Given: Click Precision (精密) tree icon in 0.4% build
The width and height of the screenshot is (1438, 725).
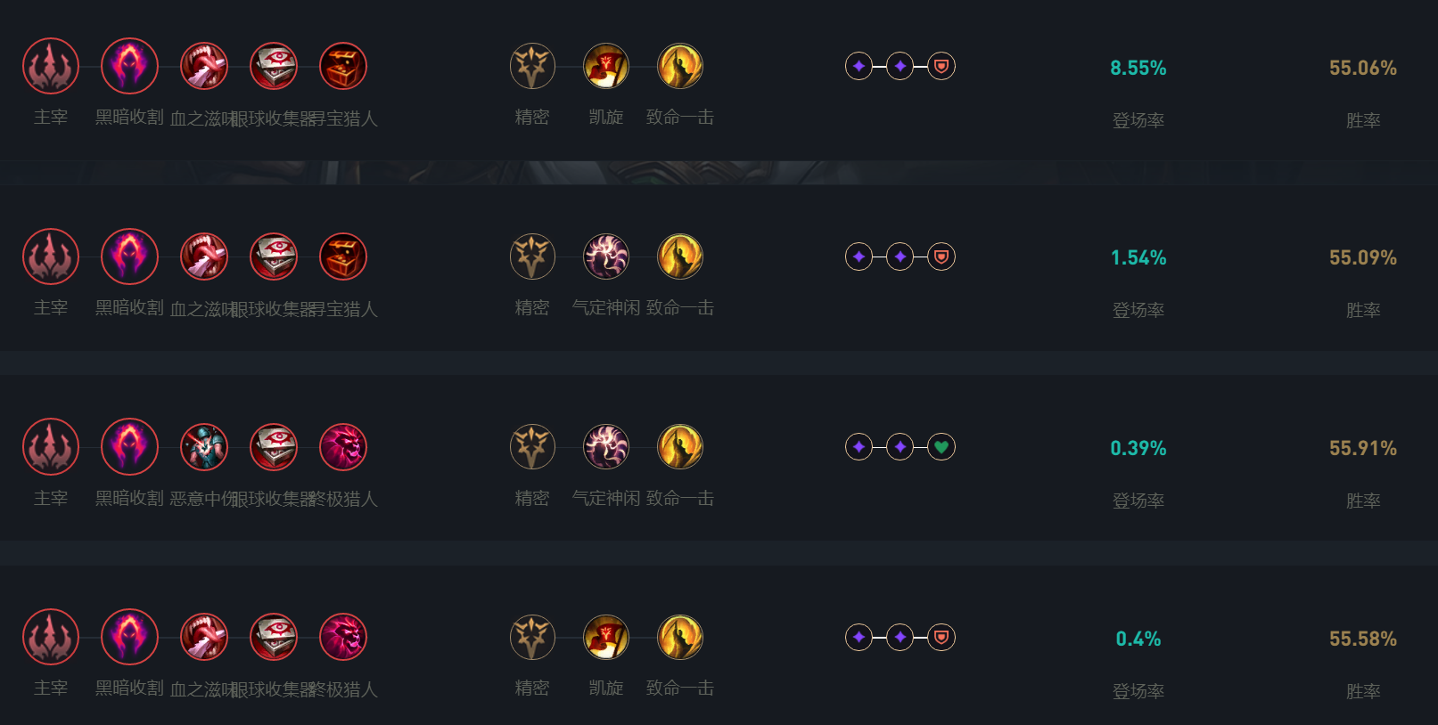Looking at the screenshot, I should [x=532, y=638].
